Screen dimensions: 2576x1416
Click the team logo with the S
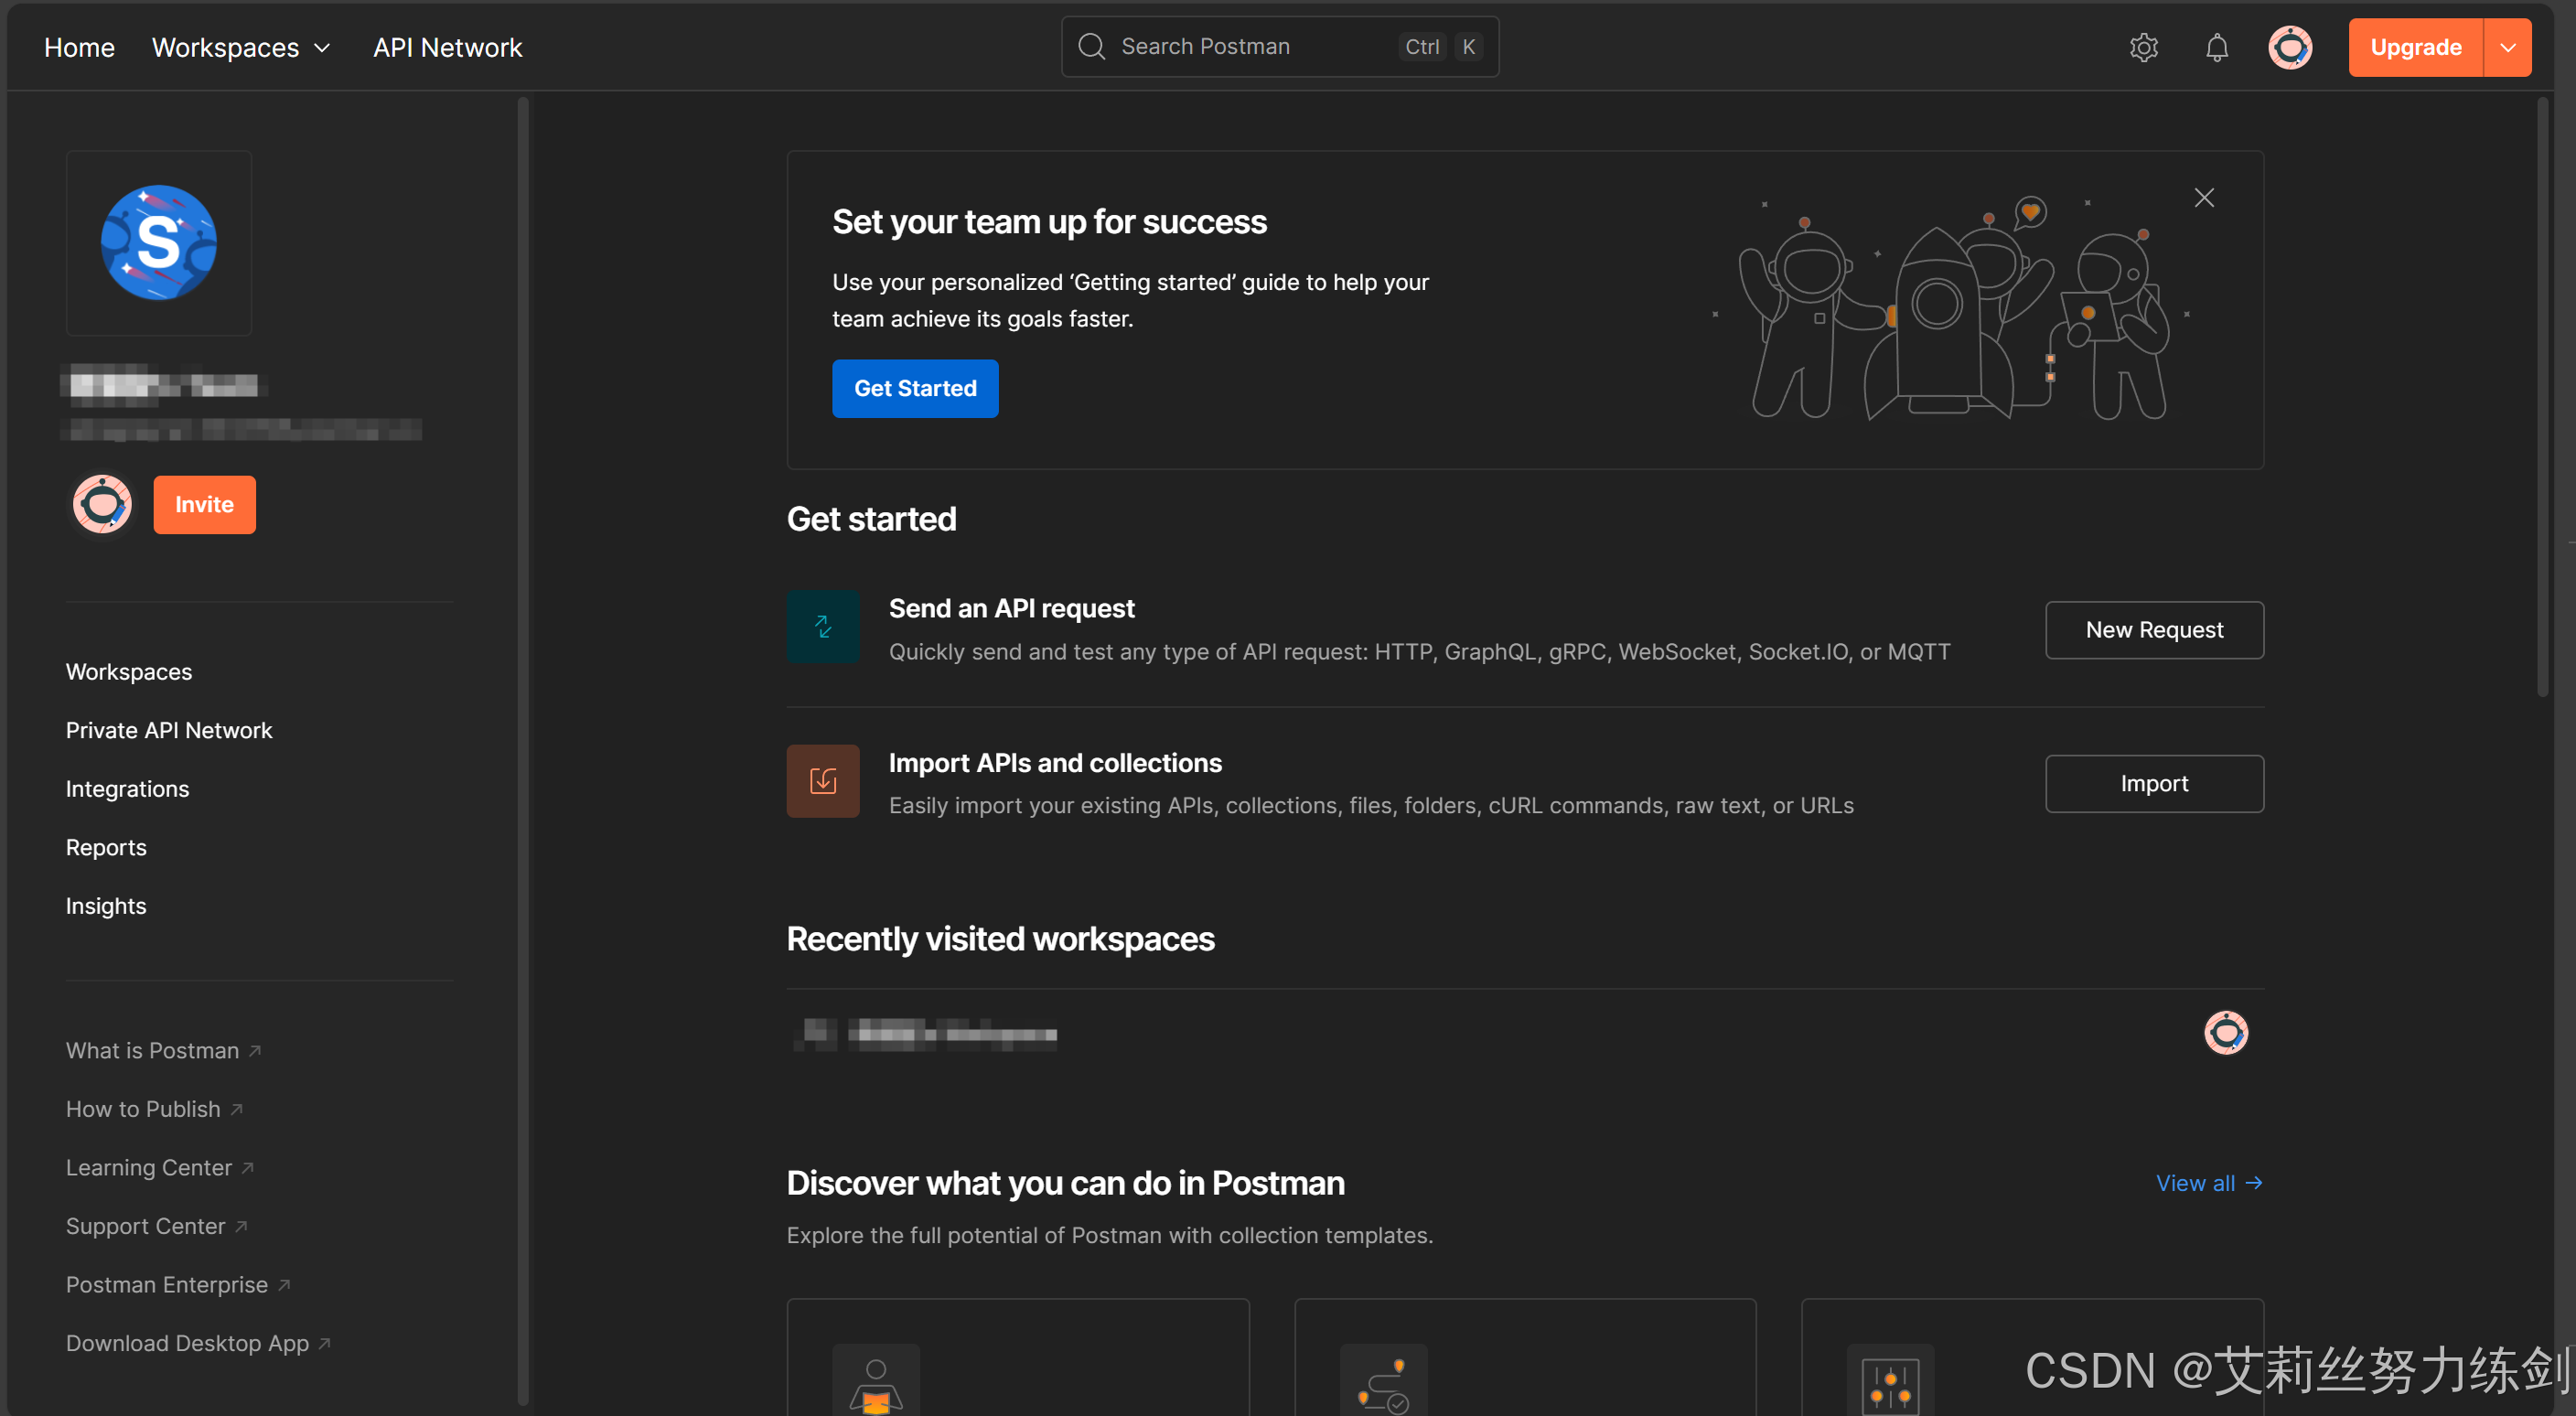click(x=159, y=243)
